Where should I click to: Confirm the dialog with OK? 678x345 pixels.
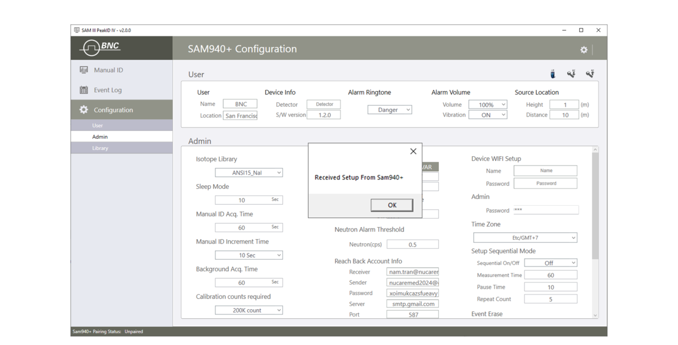pos(392,205)
